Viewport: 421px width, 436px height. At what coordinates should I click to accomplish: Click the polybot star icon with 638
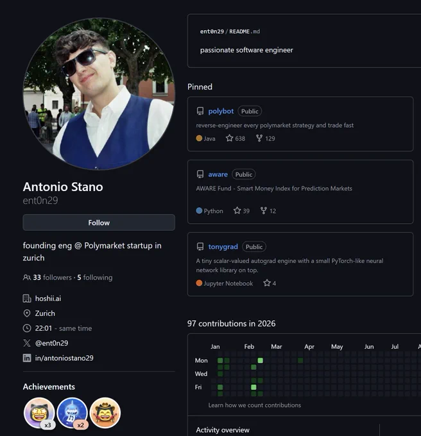[x=229, y=138]
